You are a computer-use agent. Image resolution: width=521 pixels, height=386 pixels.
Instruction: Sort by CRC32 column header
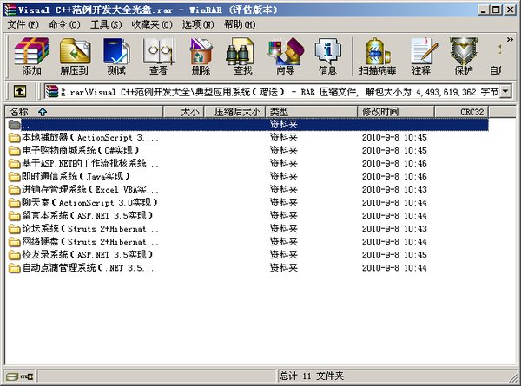pyautogui.click(x=462, y=112)
